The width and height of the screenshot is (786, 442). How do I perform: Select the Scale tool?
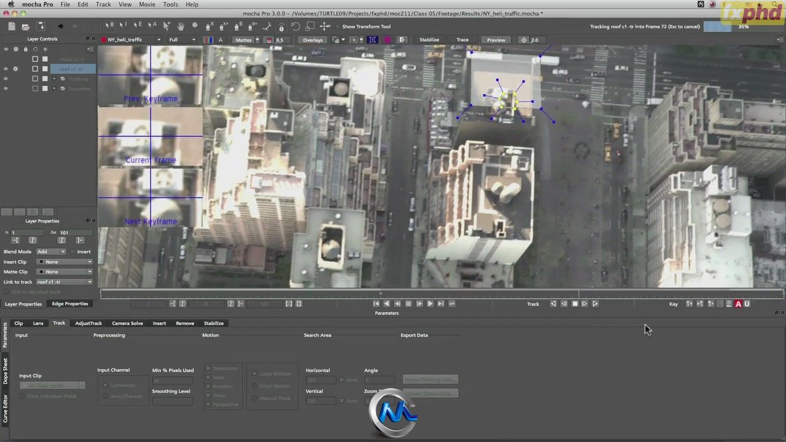(310, 26)
